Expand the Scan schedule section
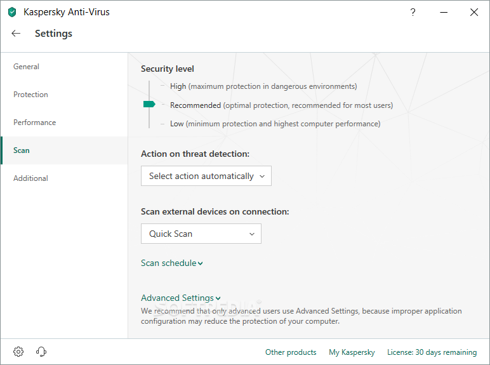Screen dimensions: 490x365 pyautogui.click(x=172, y=263)
